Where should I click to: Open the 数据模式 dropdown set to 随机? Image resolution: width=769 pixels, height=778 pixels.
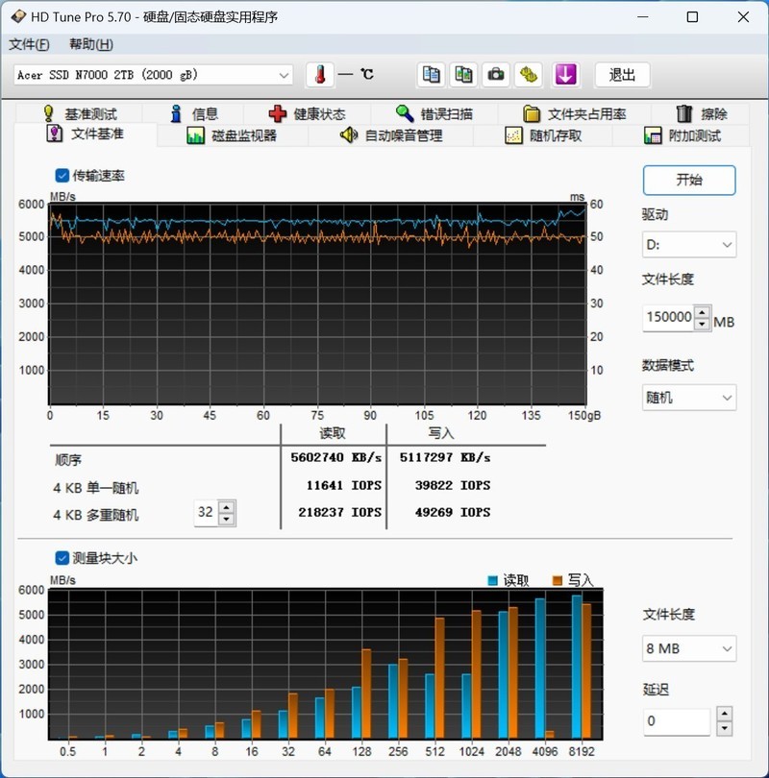(x=689, y=397)
